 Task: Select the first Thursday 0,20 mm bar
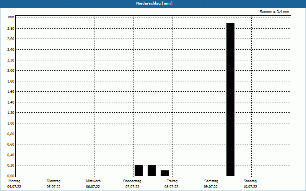tap(138, 170)
